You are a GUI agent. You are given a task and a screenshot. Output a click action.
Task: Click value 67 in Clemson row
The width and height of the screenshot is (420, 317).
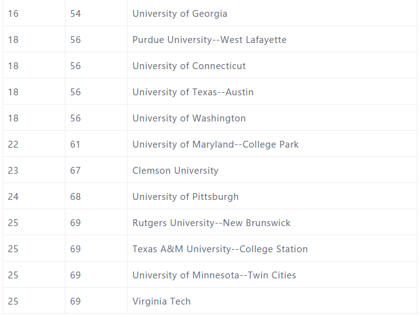(75, 170)
